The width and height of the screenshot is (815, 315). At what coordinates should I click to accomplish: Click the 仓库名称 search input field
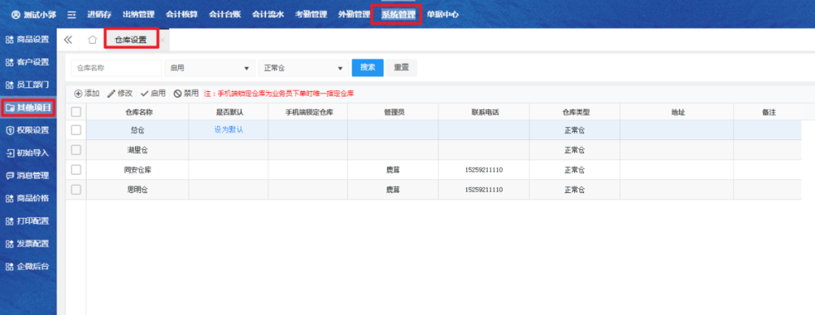116,68
